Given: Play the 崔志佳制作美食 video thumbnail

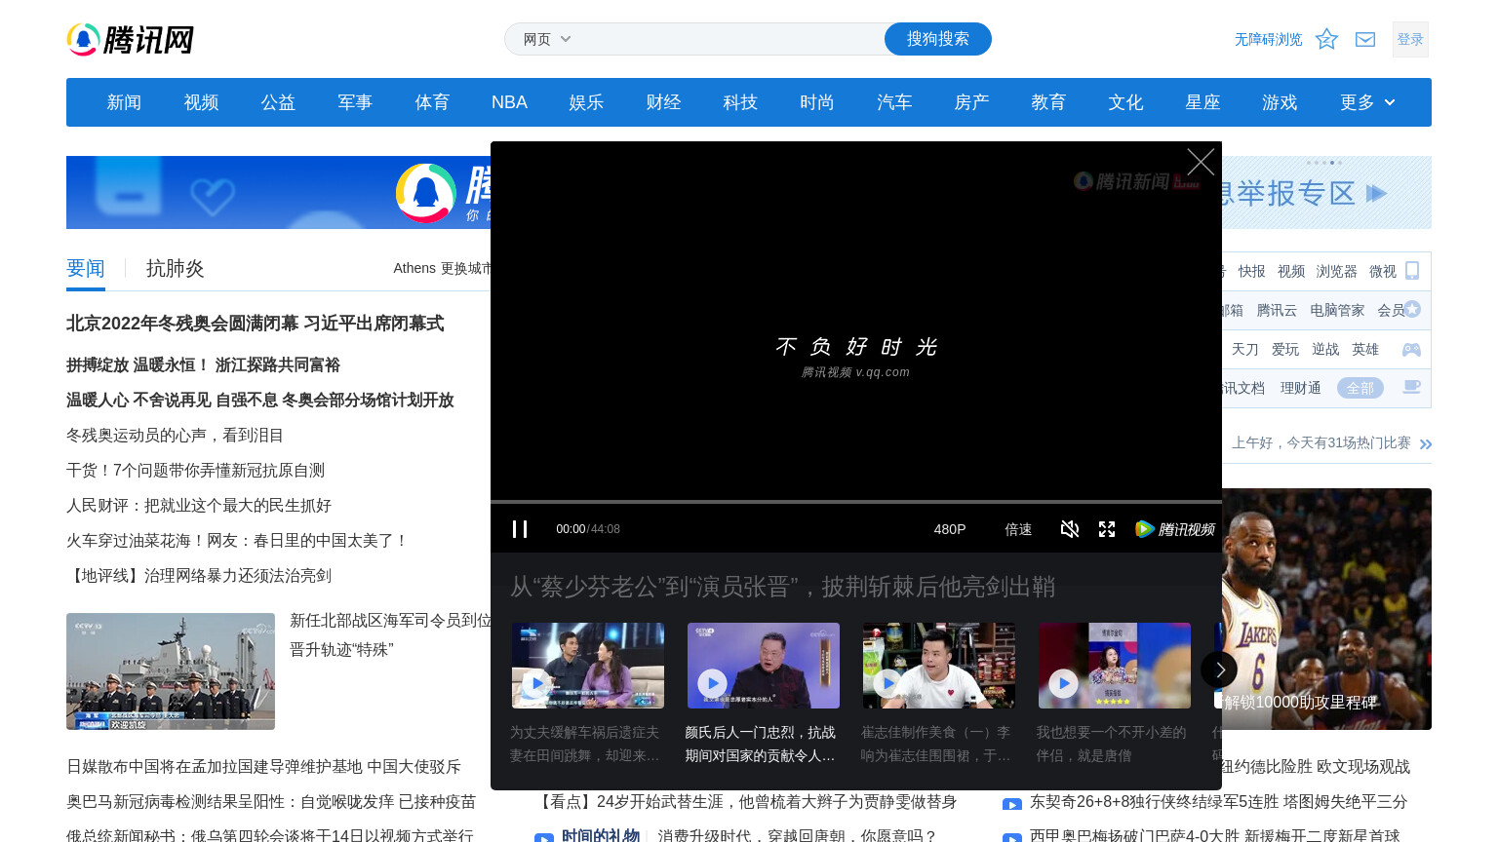Looking at the screenshot, I should point(939,666).
